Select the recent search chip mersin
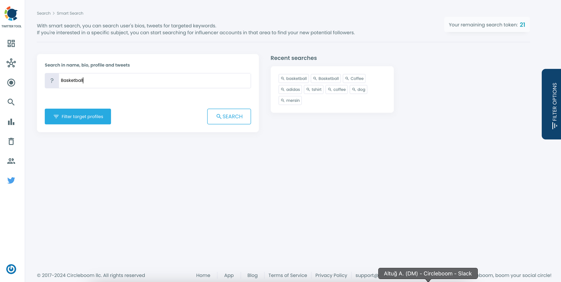This screenshot has width=561, height=282. [x=290, y=100]
